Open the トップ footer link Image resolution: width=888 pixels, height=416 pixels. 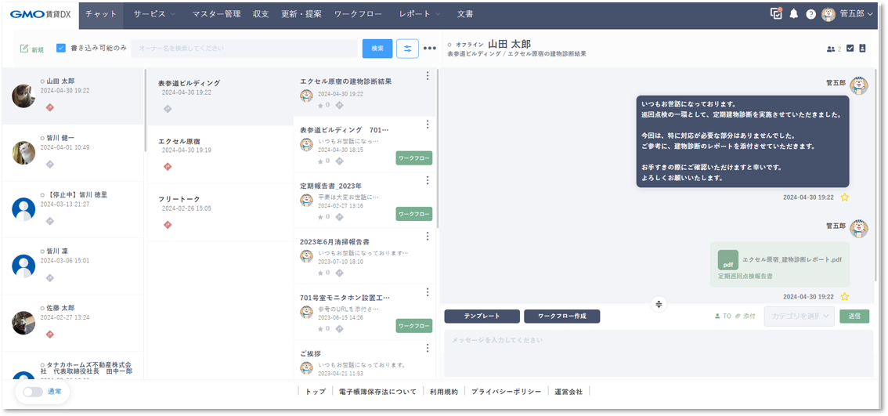316,392
